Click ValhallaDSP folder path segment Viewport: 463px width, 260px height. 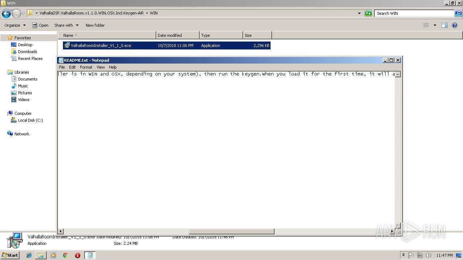pyautogui.click(x=92, y=13)
